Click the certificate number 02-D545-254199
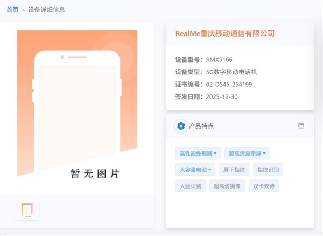This screenshot has height=236, width=323. tap(229, 84)
